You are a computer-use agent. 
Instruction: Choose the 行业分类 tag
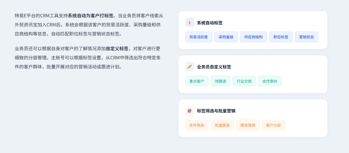[x=244, y=81]
